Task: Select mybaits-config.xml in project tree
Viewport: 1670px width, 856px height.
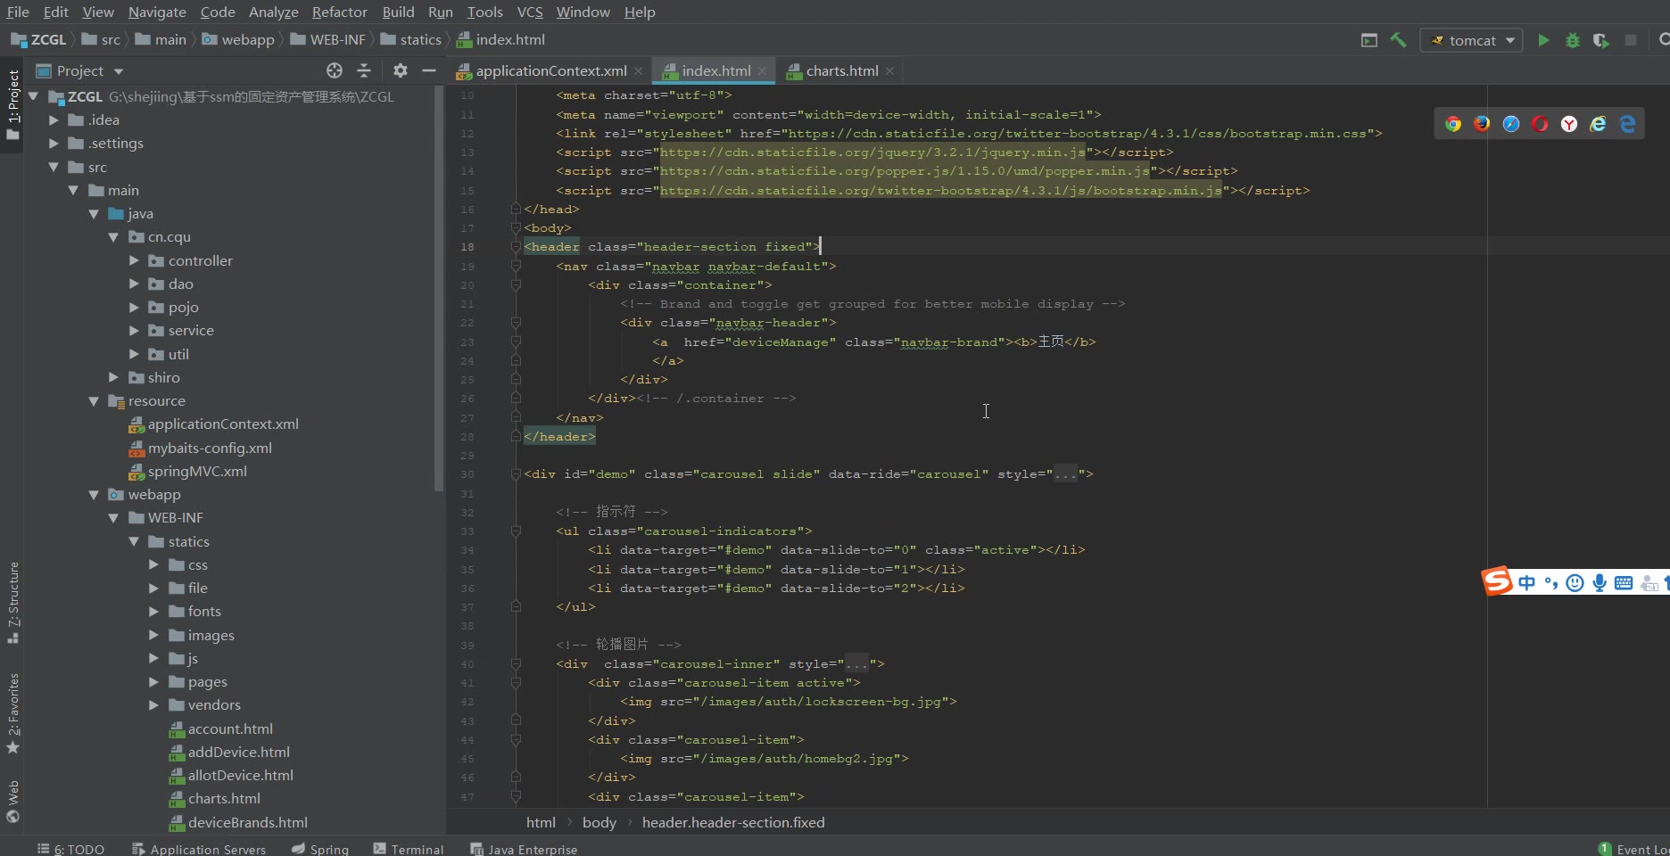Action: pyautogui.click(x=210, y=448)
